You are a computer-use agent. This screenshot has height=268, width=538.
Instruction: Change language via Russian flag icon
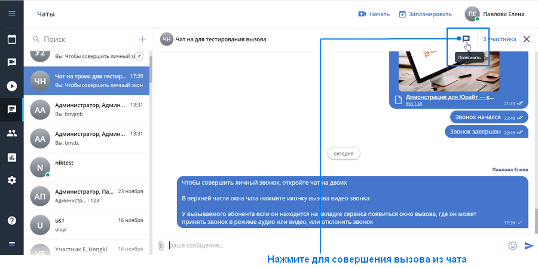point(12,244)
